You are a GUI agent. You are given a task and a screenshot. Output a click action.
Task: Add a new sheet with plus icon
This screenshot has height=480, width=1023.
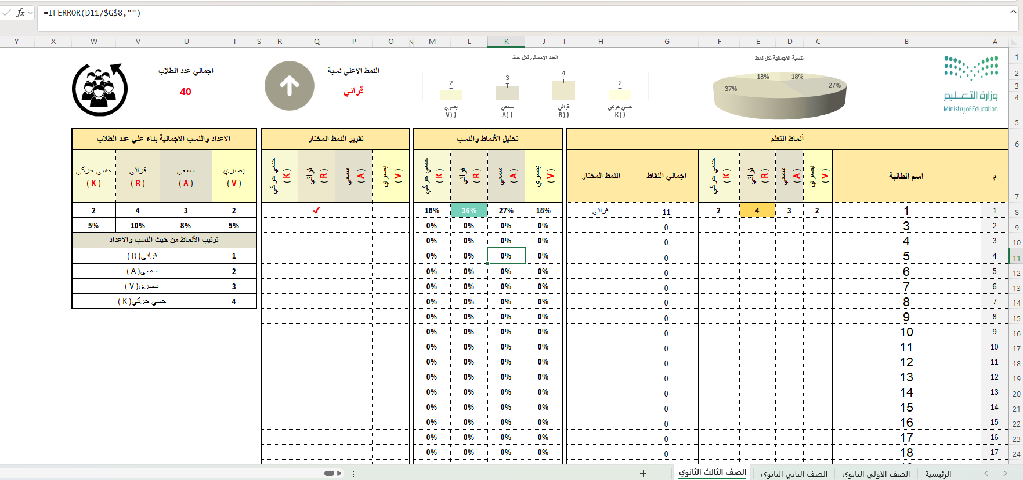[x=643, y=474]
